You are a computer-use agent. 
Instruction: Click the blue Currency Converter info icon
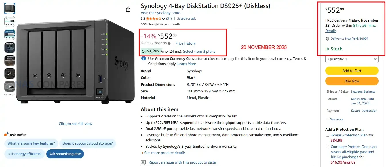point(143,58)
